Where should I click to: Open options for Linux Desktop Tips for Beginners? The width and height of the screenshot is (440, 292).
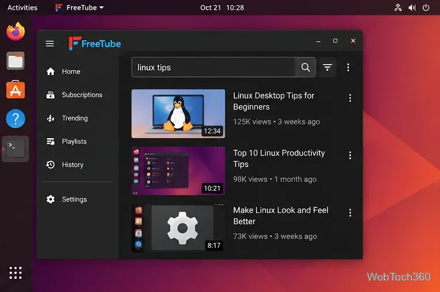pyautogui.click(x=350, y=98)
